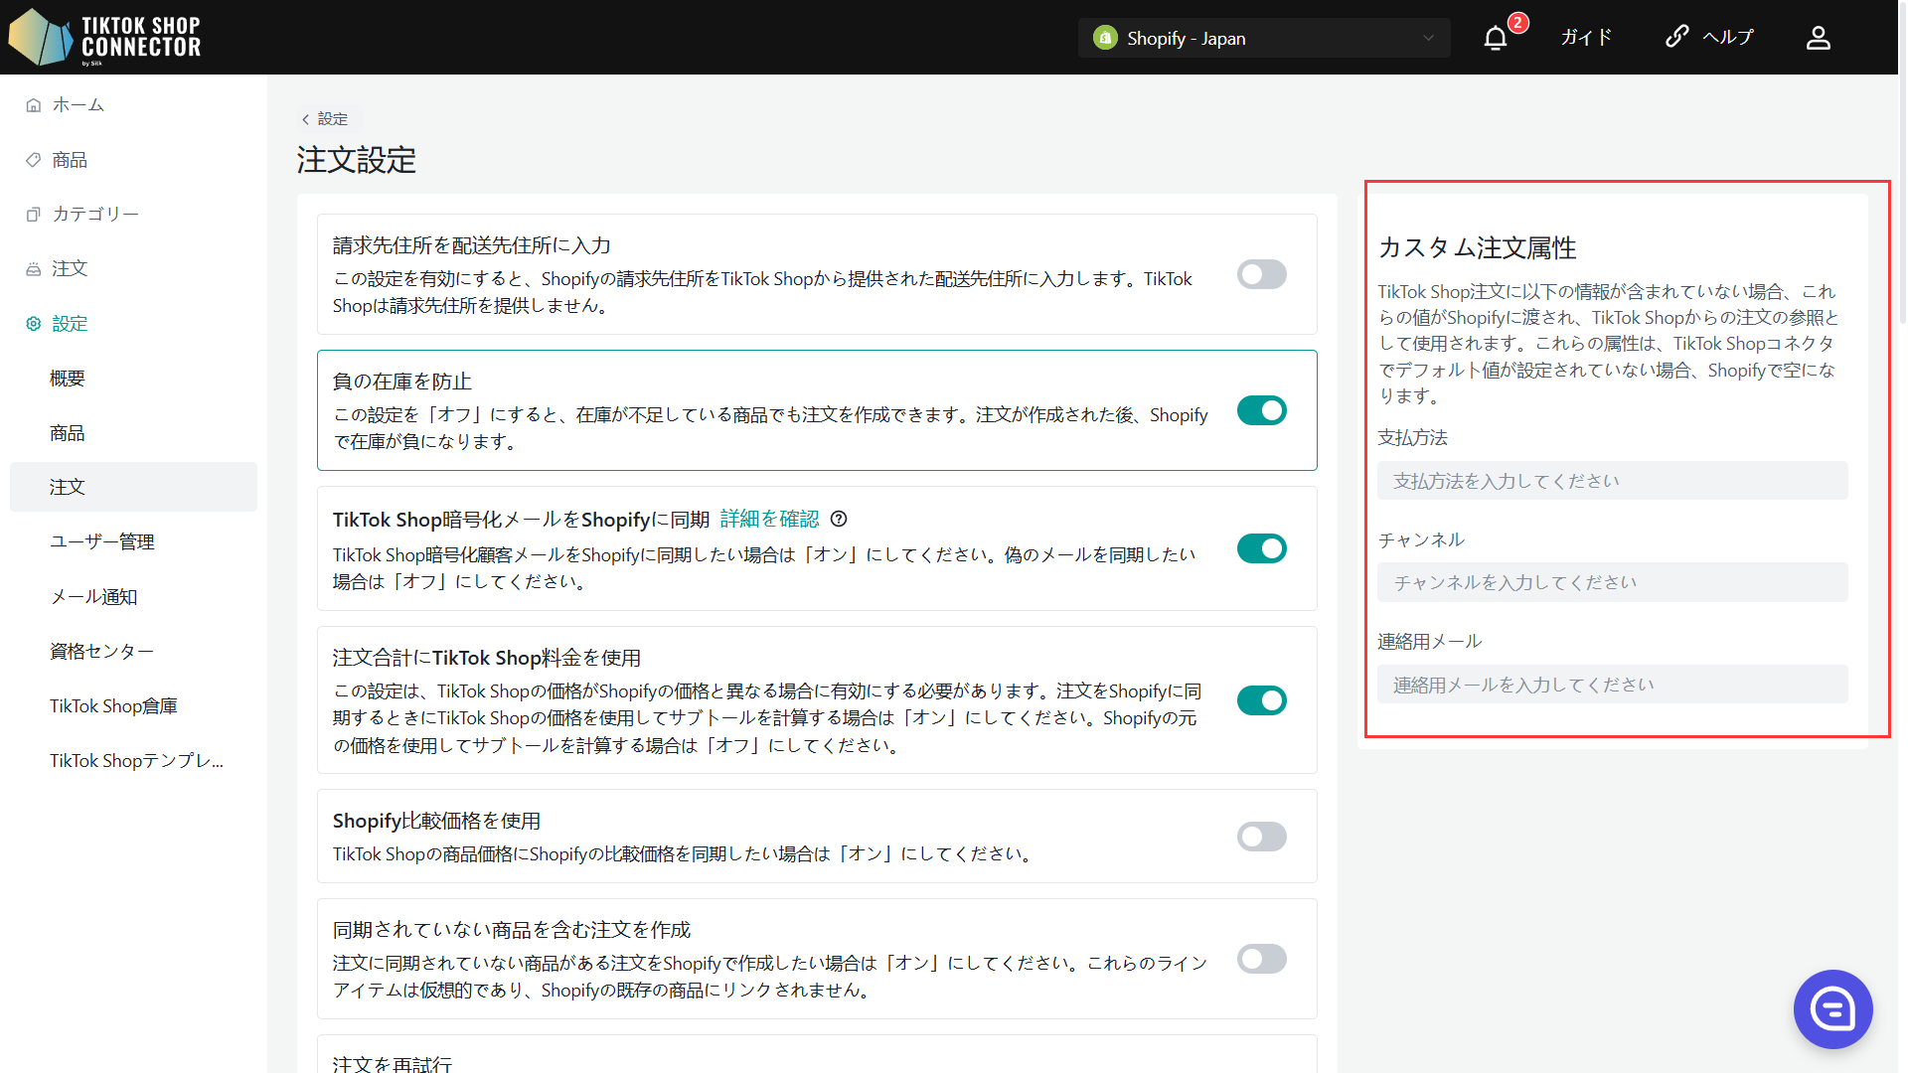
Task: Toggle 請求先住所を配送先住所に入力 switch
Action: pos(1262,274)
